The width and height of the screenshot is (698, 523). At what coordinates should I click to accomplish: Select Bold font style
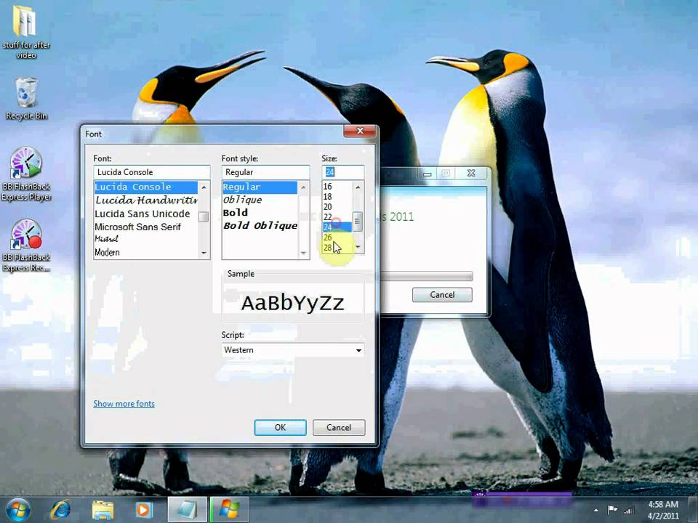click(x=260, y=213)
